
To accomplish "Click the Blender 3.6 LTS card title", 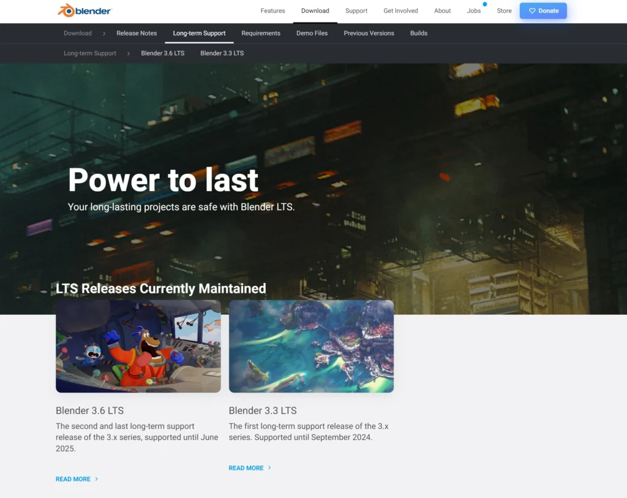I will pyautogui.click(x=89, y=411).
